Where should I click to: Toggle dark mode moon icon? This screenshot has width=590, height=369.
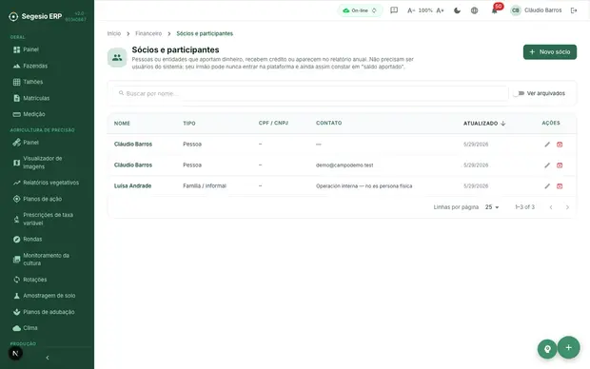(x=457, y=10)
